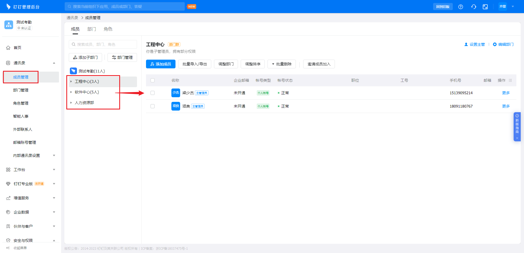This screenshot has width=524, height=253.
Task: Switch to the 部门 tab
Action: click(92, 29)
